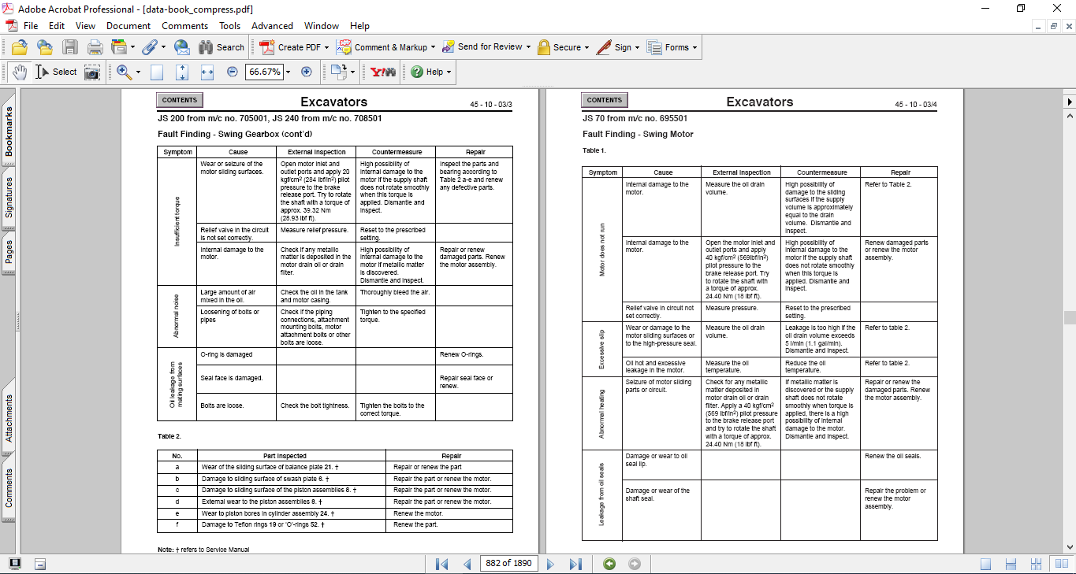Click CONTENTS button on left page
The height and width of the screenshot is (574, 1076).
coord(180,100)
